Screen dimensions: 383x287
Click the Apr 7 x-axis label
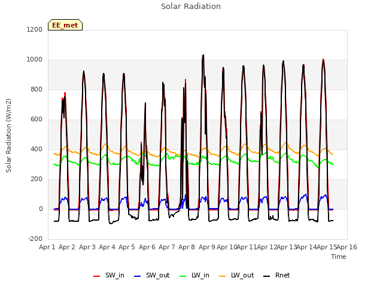[x=167, y=247]
